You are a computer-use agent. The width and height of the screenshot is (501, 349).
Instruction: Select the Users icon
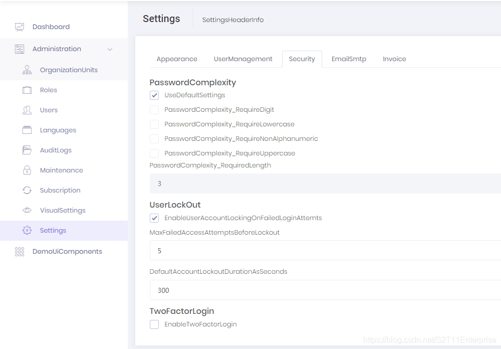pyautogui.click(x=28, y=110)
